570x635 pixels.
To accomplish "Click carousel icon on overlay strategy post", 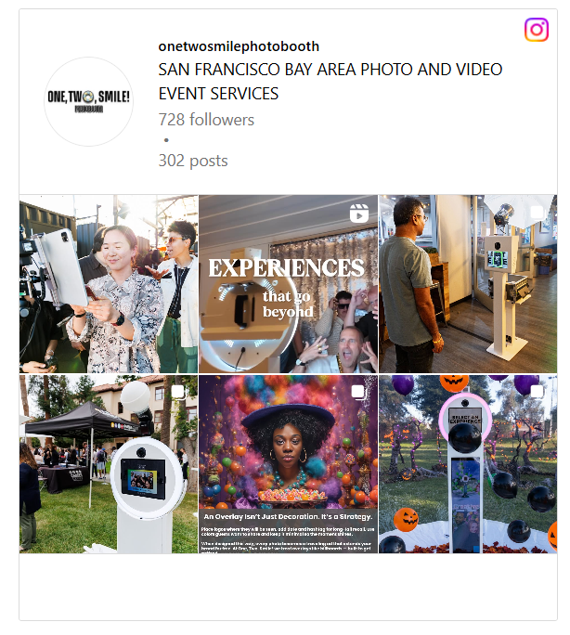I will click(x=358, y=392).
